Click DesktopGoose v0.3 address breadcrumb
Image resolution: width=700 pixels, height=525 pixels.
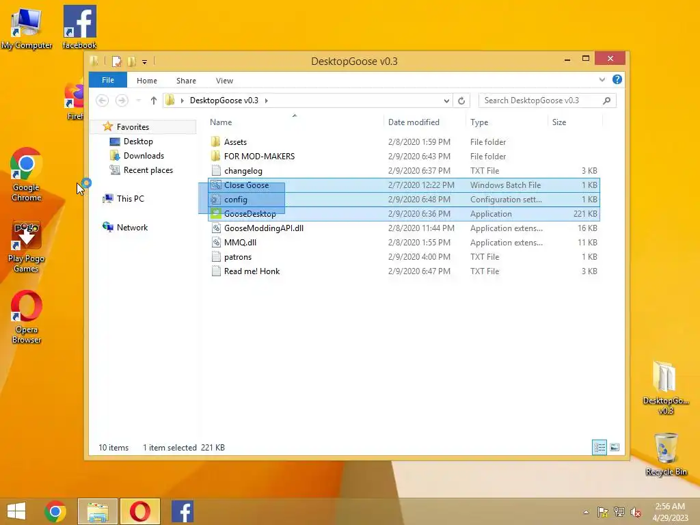[x=224, y=100]
